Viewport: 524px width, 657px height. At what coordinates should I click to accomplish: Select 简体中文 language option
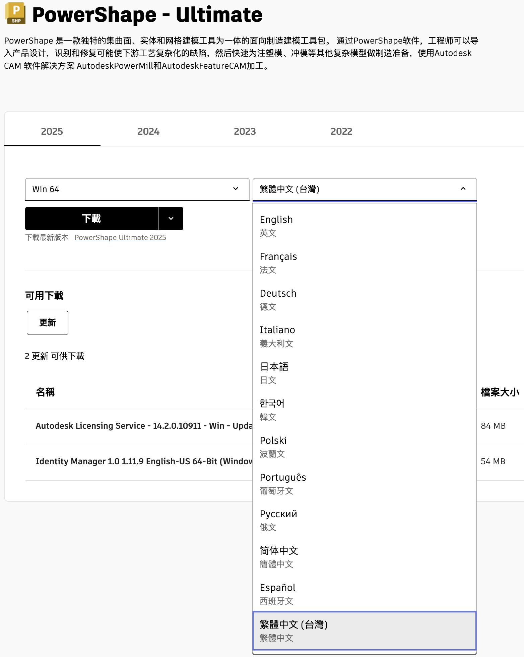click(364, 557)
